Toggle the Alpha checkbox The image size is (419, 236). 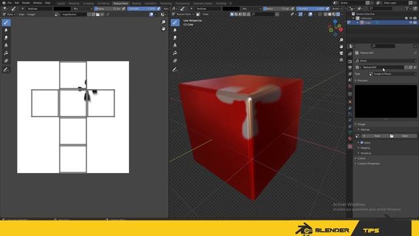(362, 143)
